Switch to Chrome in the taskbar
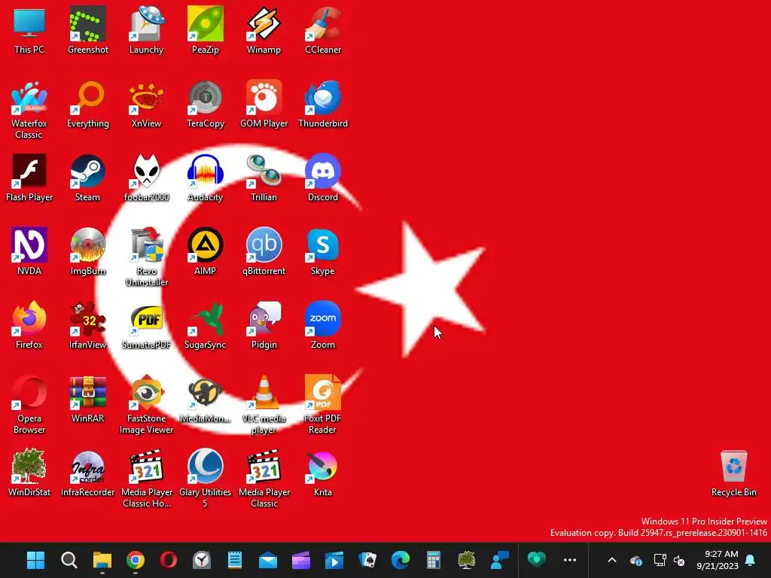771x578 pixels. click(x=136, y=560)
